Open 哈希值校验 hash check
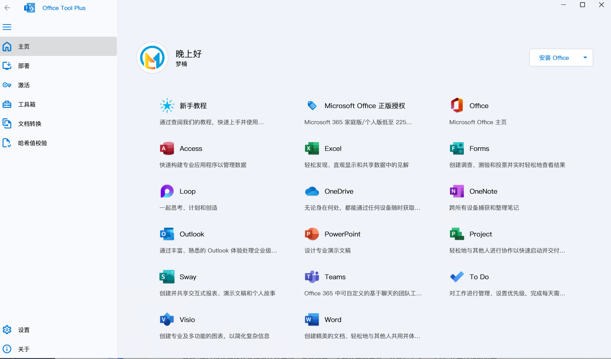Screen dimensions: 611x359 pos(58,143)
